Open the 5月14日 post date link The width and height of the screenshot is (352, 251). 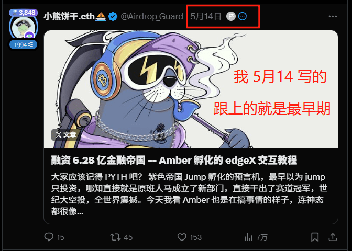[206, 16]
